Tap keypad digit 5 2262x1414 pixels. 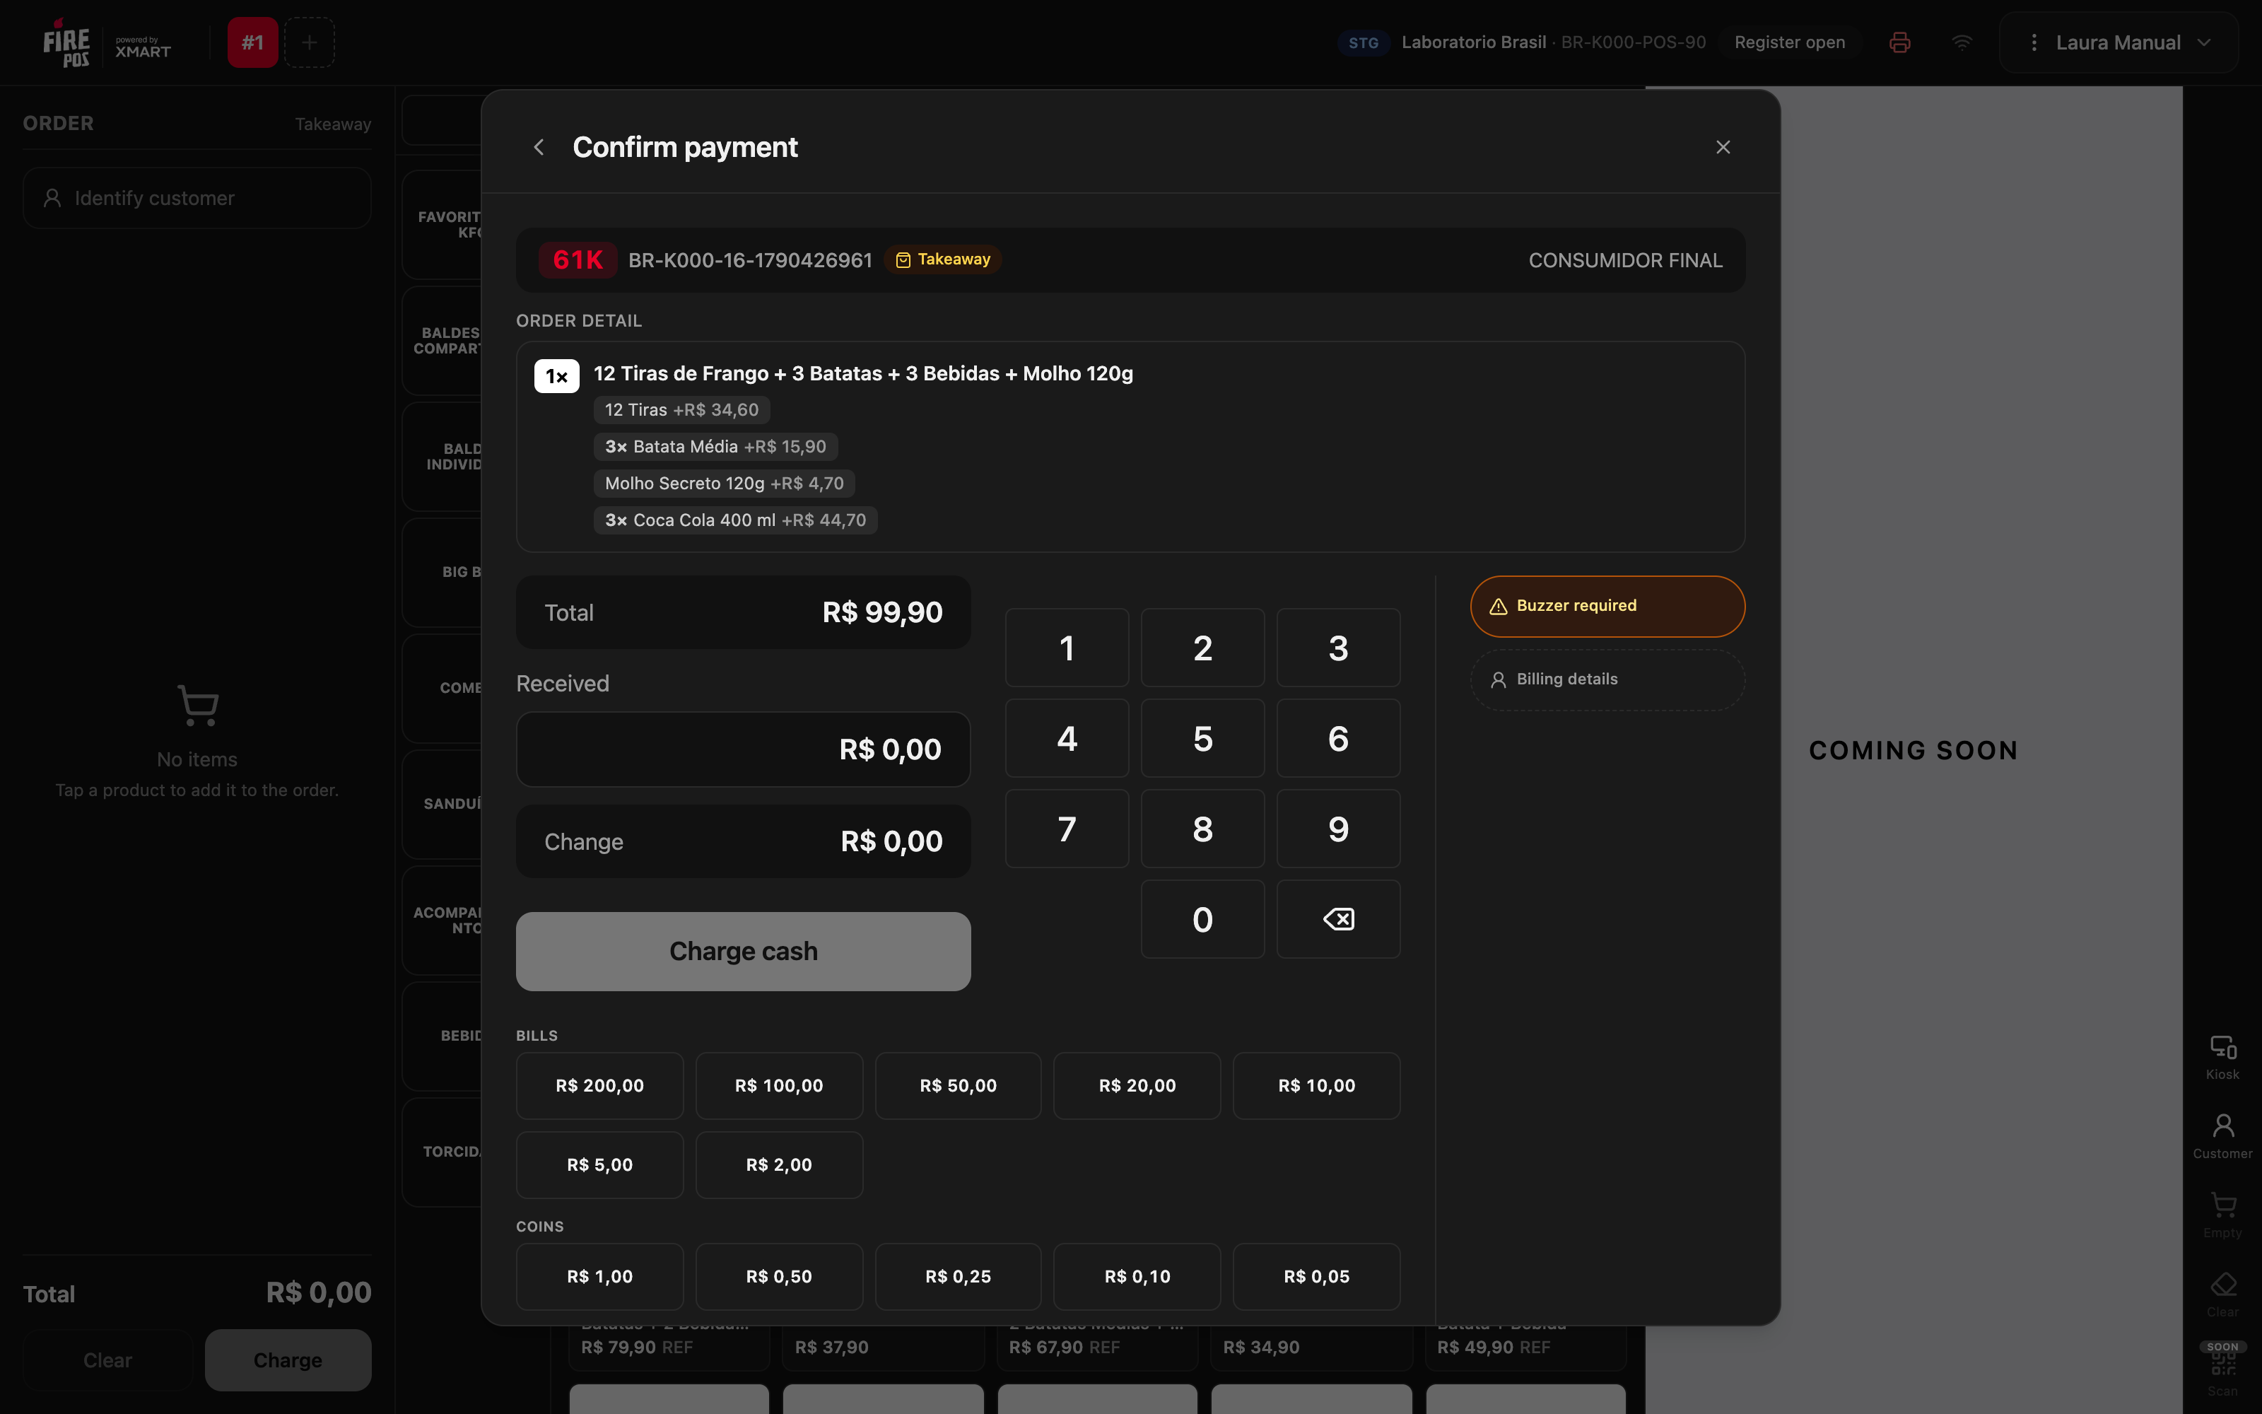click(1202, 739)
